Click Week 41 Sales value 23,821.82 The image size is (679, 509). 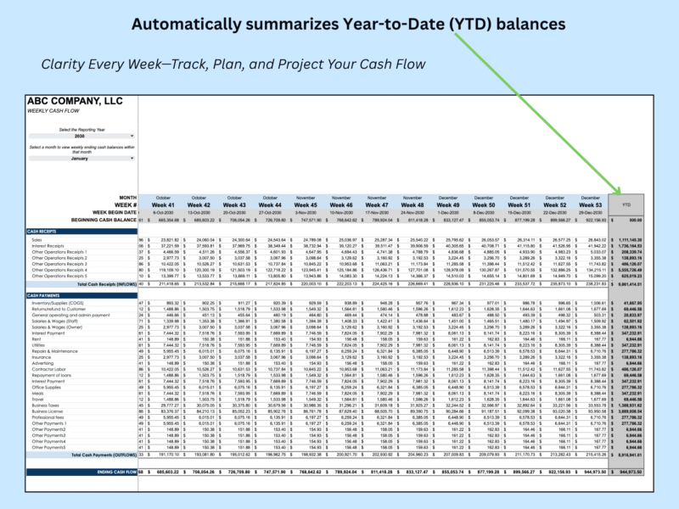pyautogui.click(x=170, y=240)
